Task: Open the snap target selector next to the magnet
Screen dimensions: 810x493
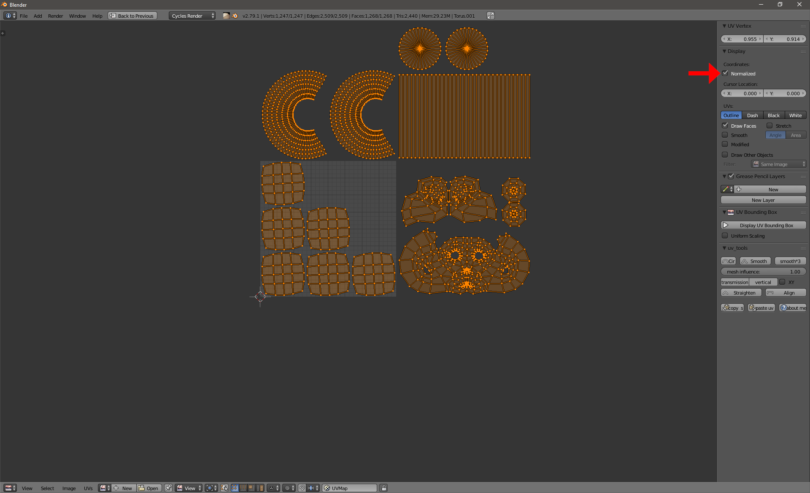Action: click(x=313, y=488)
